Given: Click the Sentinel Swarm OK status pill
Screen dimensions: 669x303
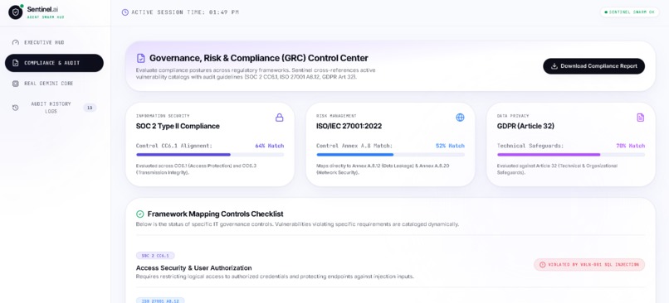Looking at the screenshot, I should pos(629,12).
